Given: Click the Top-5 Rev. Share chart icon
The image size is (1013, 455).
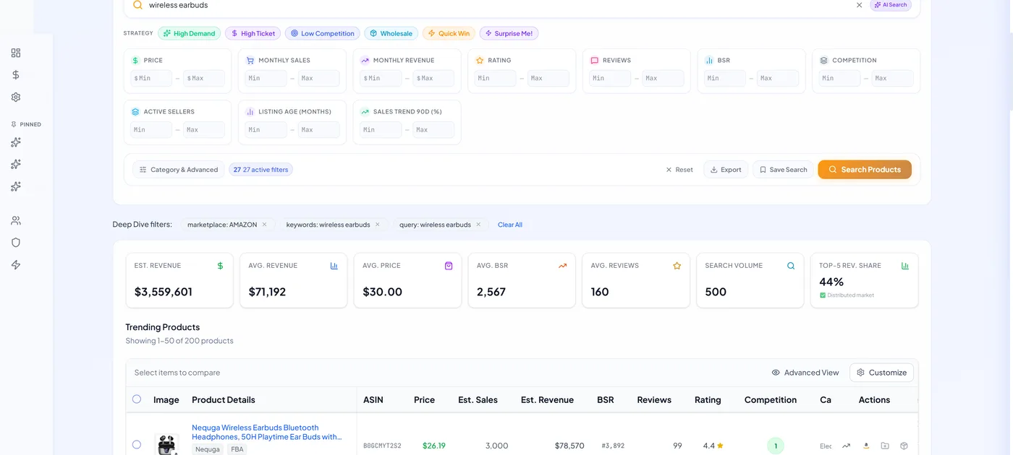Looking at the screenshot, I should [905, 266].
